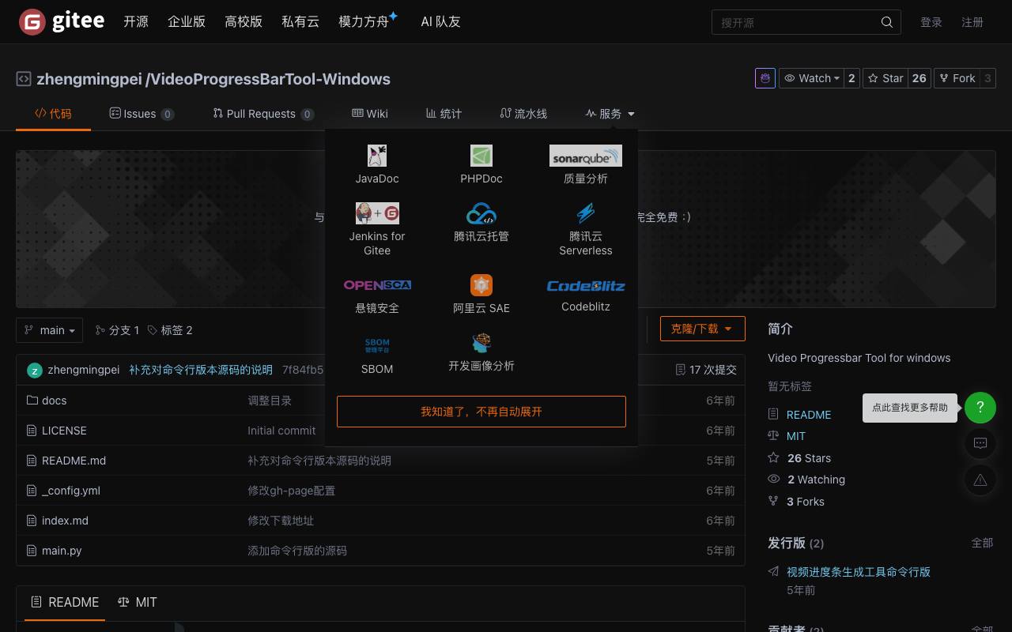This screenshot has height=632, width=1012.
Task: Open the latest commit message link
Action: click(x=201, y=370)
